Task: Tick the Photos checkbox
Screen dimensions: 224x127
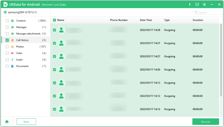Action: (x=7, y=47)
